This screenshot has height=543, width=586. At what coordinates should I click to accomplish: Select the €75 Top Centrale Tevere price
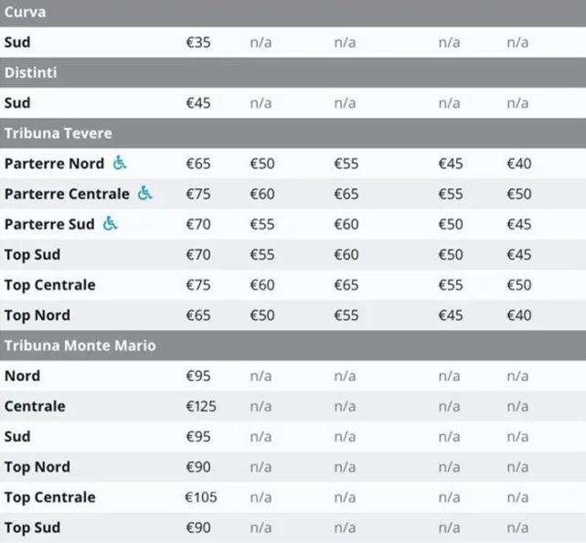point(198,285)
